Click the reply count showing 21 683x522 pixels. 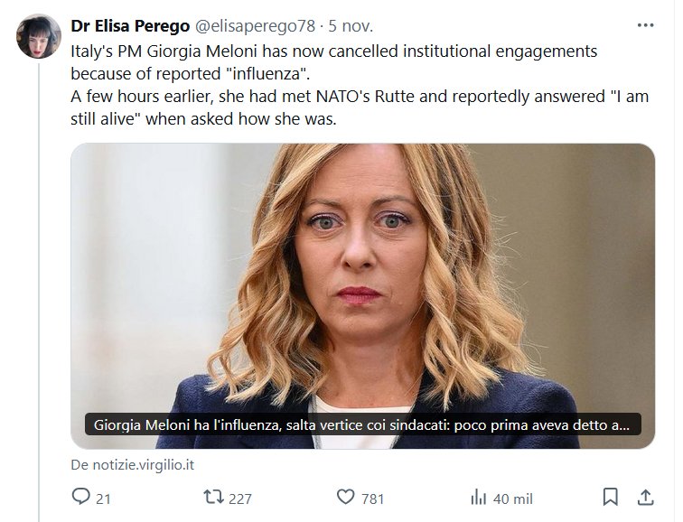coord(103,498)
